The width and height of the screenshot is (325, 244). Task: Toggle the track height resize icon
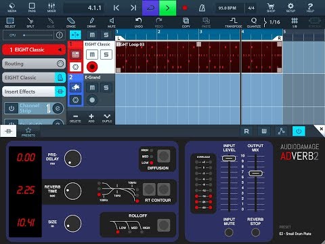pos(75,35)
